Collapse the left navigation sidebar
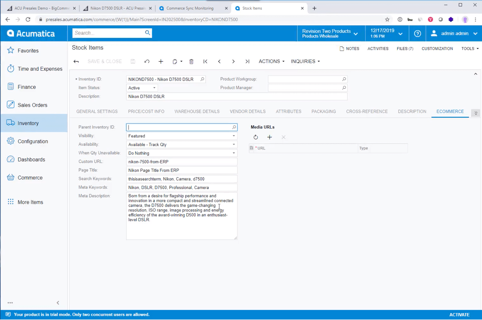The width and height of the screenshot is (482, 320). pyautogui.click(x=58, y=303)
